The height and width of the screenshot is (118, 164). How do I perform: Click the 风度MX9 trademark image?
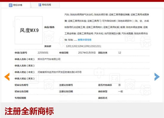pyautogui.click(x=29, y=30)
